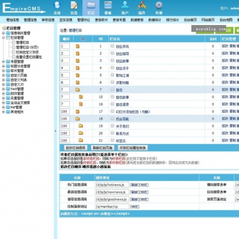The width and height of the screenshot is (239, 239).
Task: Open the 管理栏目 (分页) tree link
Action: point(27,47)
